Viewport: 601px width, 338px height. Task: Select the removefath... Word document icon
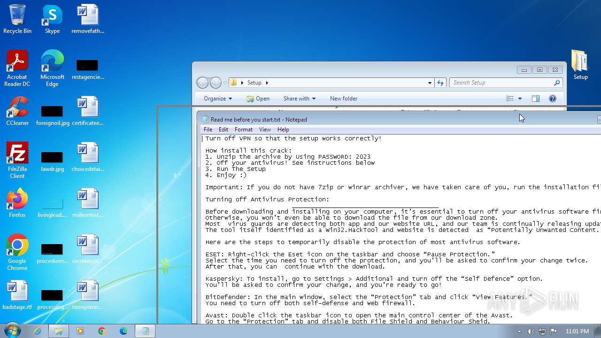(88, 19)
